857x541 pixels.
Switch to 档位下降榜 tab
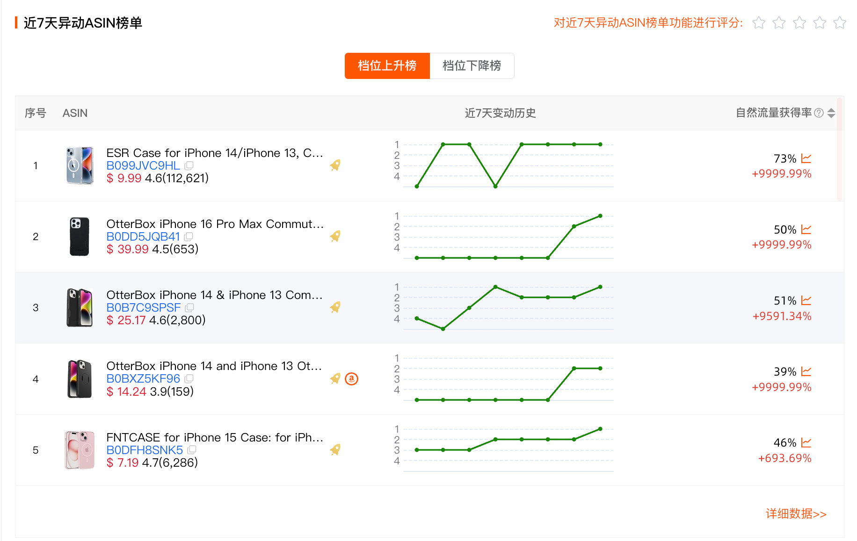point(472,66)
